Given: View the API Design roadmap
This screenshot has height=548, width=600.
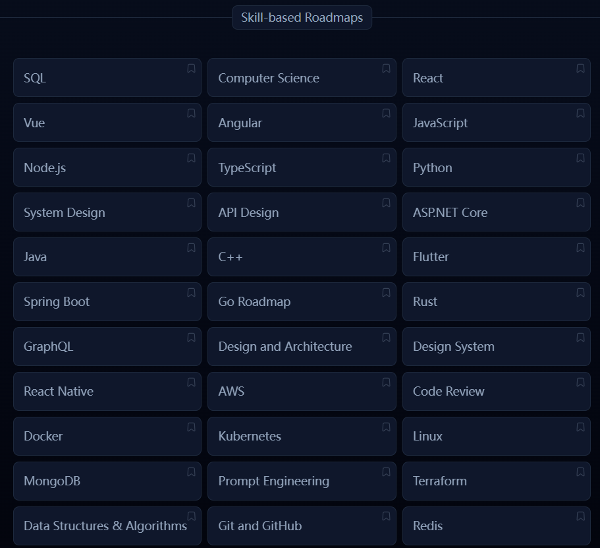Looking at the screenshot, I should tap(302, 212).
